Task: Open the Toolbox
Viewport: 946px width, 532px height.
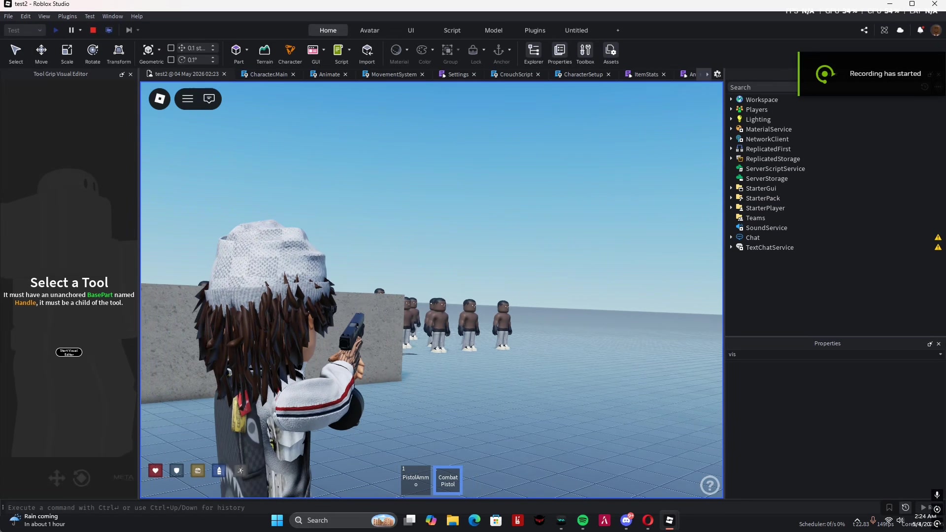Action: pyautogui.click(x=585, y=54)
